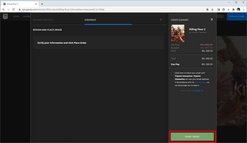The height and width of the screenshot is (143, 247).
Task: Click the Epic Games logo in header
Action: pyautogui.click(x=5, y=16)
